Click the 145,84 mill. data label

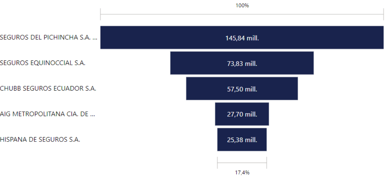pos(242,38)
